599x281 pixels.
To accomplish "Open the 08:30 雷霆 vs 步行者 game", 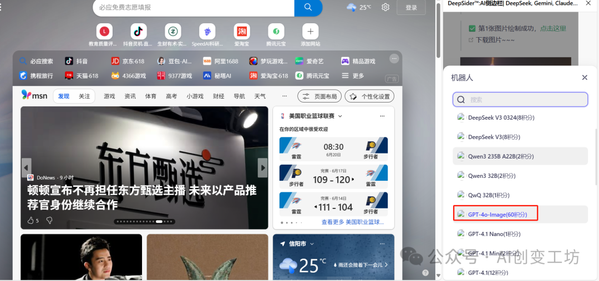I will click(333, 149).
